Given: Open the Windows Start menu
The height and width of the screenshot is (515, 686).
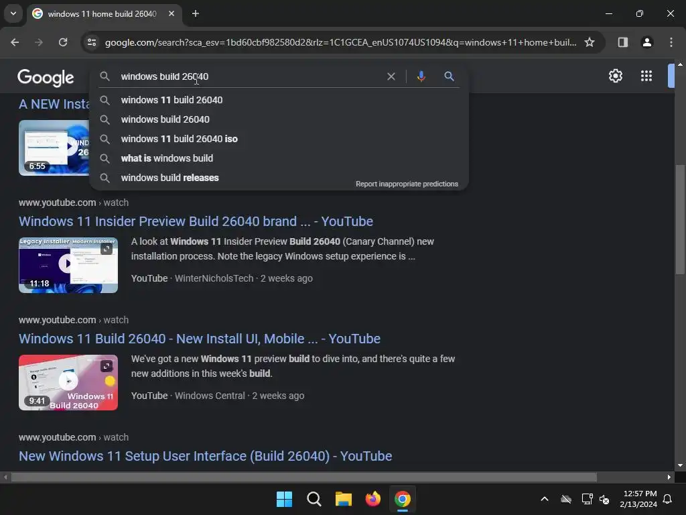Looking at the screenshot, I should [x=284, y=499].
